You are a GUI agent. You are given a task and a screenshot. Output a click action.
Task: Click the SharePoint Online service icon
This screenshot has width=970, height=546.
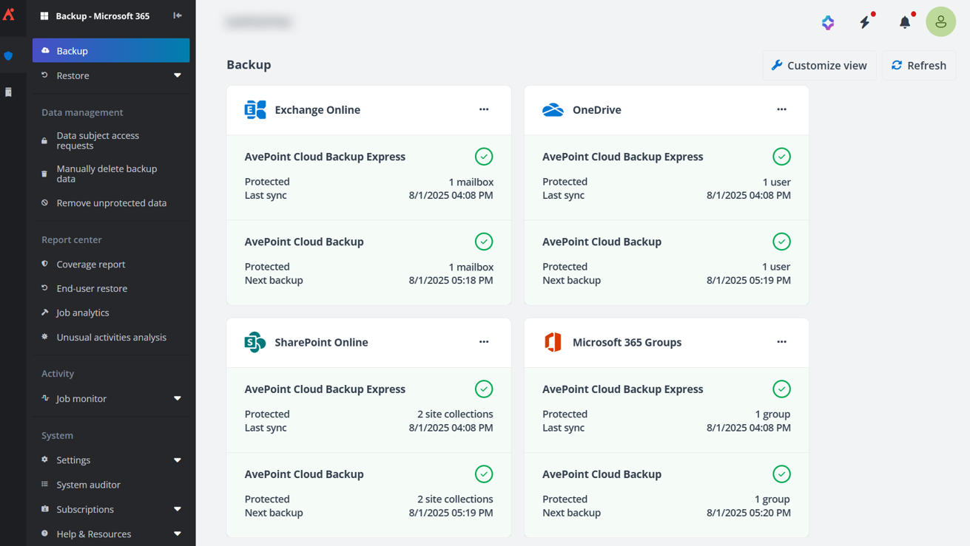[255, 342]
